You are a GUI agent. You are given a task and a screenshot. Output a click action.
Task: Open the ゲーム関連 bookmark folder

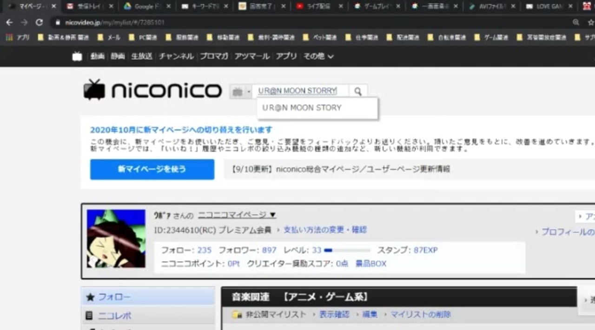pos(490,38)
